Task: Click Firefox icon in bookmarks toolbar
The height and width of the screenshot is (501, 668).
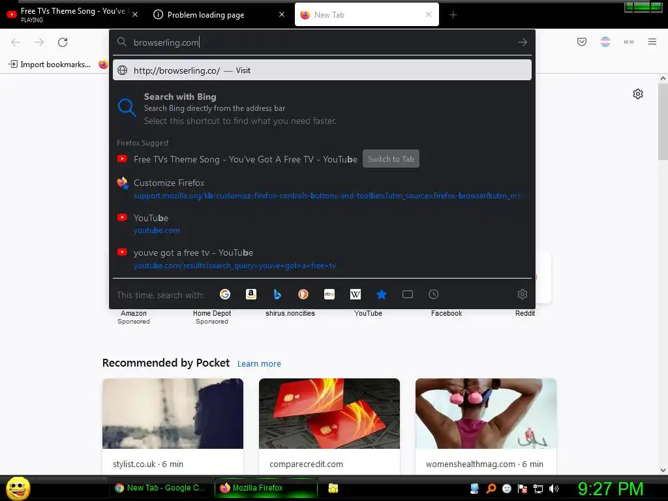Action: click(x=104, y=65)
